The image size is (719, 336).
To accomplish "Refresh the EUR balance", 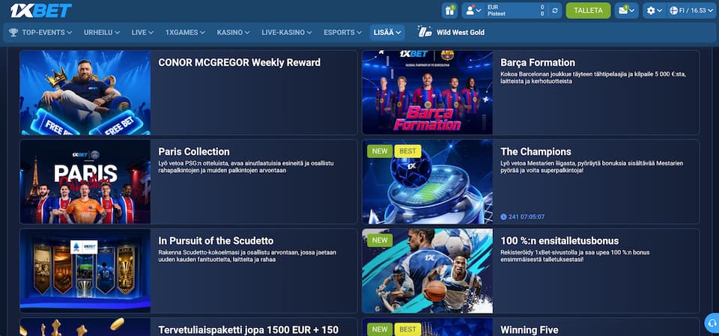I will pos(554,10).
